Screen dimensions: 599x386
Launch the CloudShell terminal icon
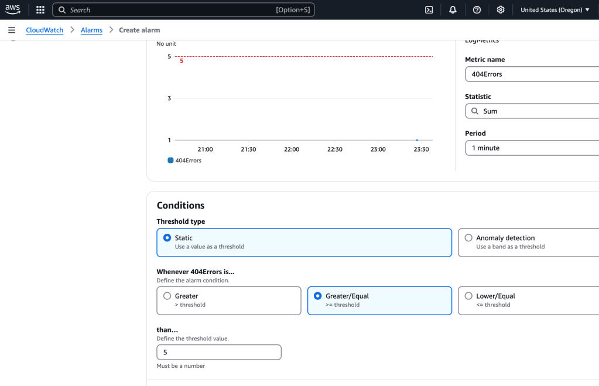429,10
